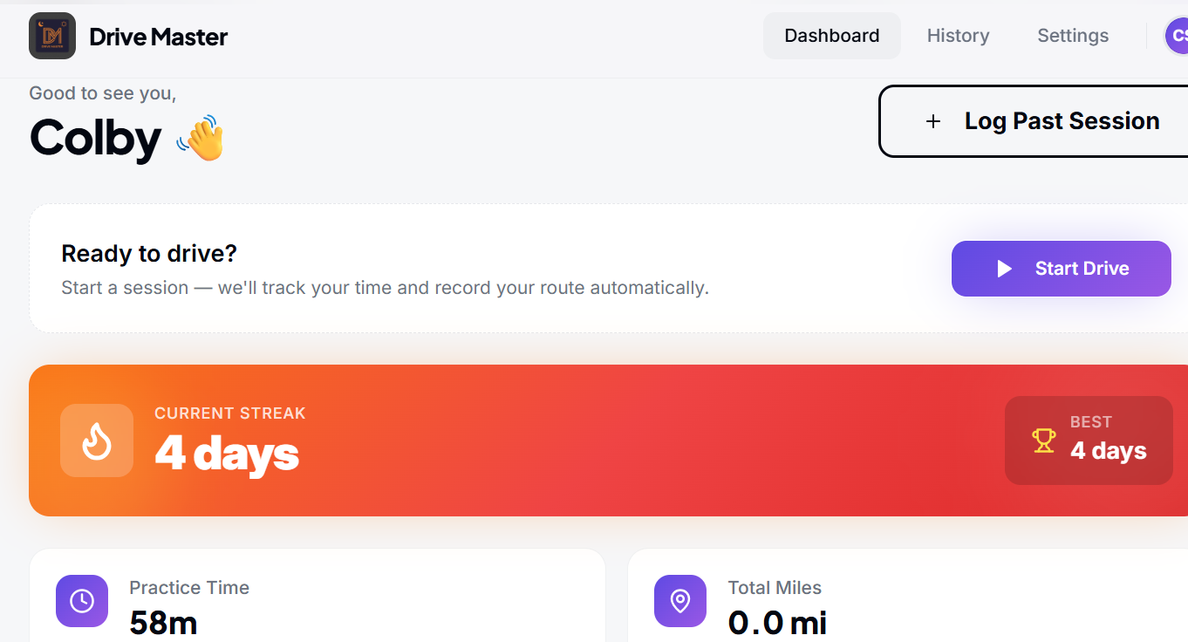The image size is (1188, 642).
Task: Click the waving hand emoji next to Colby
Action: click(x=201, y=137)
